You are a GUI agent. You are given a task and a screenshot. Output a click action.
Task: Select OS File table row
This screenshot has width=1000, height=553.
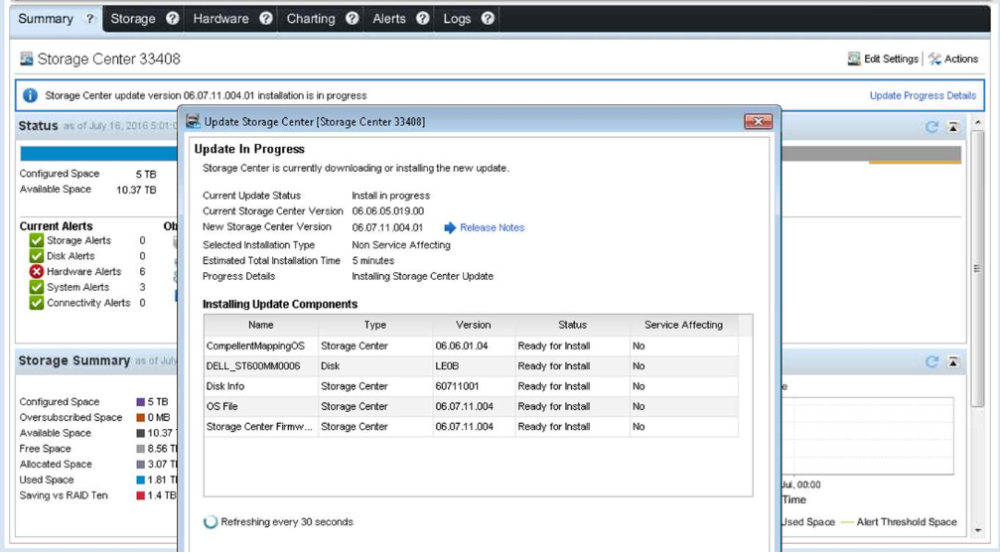click(x=471, y=406)
